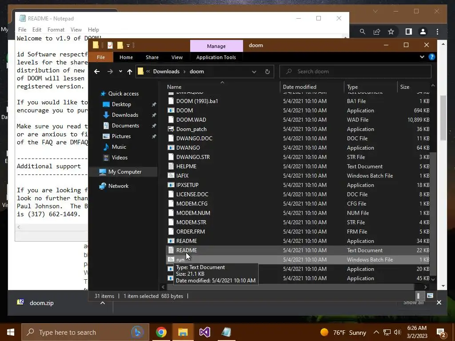Click taskbar search box

click(x=85, y=332)
